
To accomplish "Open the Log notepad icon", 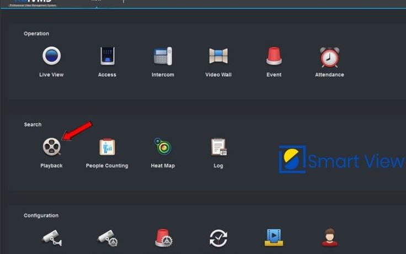I will click(x=218, y=147).
